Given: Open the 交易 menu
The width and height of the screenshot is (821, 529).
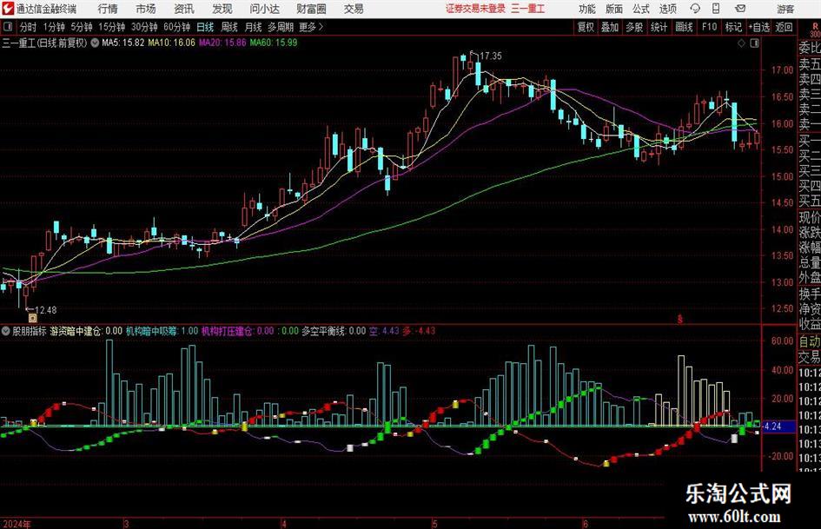Looking at the screenshot, I should tap(354, 9).
